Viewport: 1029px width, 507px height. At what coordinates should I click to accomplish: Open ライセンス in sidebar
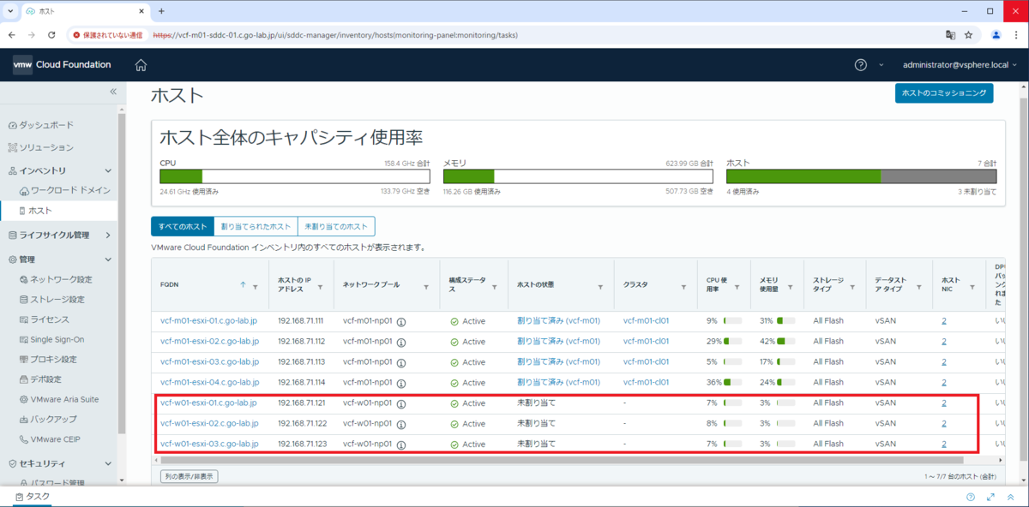50,319
